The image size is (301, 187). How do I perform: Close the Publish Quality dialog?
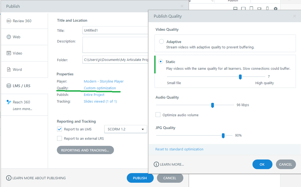click(x=294, y=16)
